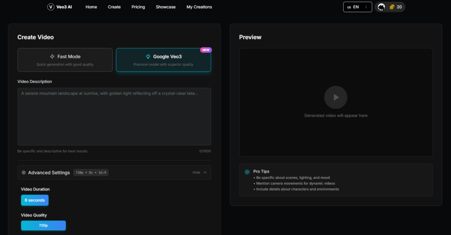
Task: Click the lightning bolt Fast Mode icon
Action: [52, 57]
